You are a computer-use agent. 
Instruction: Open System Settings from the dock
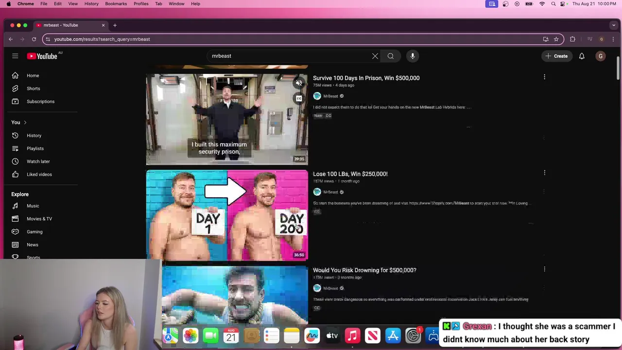tap(413, 335)
